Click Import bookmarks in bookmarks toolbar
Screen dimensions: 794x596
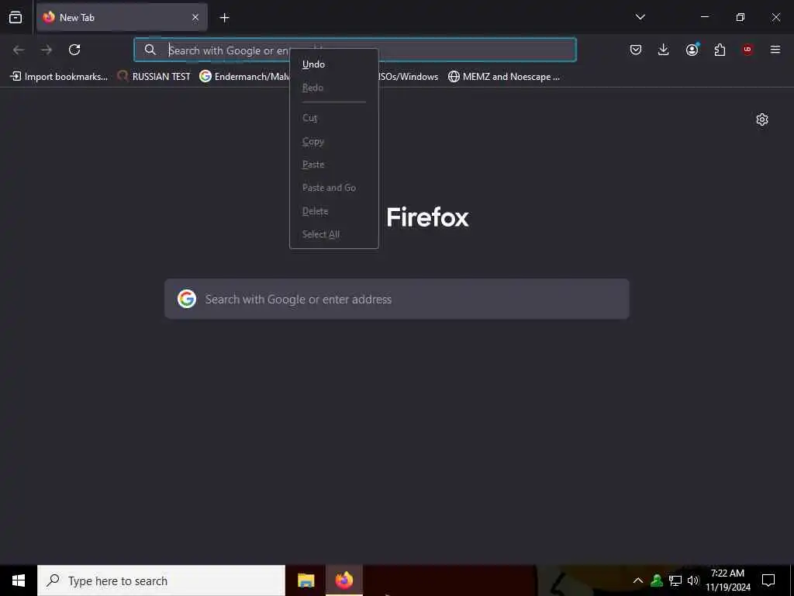[x=59, y=77]
